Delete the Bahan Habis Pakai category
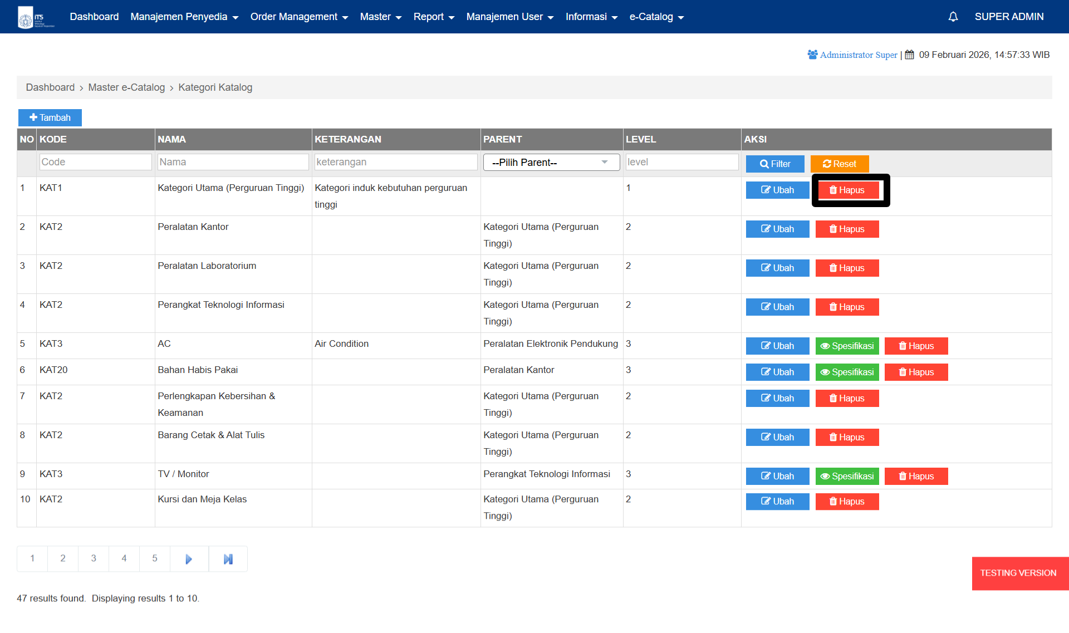 [916, 372]
